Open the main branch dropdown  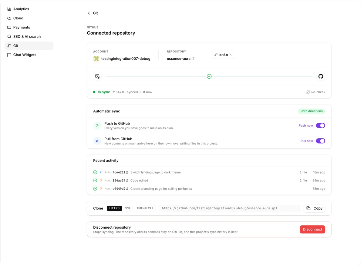pos(224,55)
